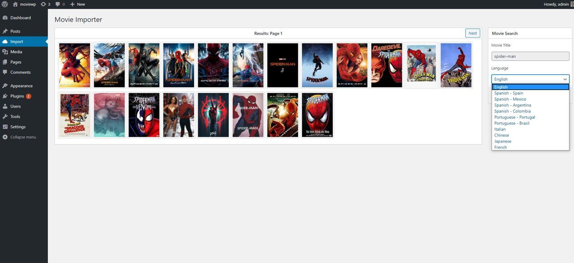Select Italian language option

pos(531,129)
